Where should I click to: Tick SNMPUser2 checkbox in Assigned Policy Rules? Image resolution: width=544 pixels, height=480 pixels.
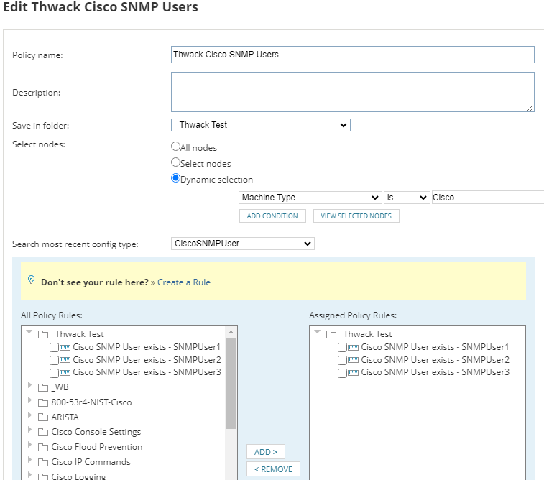click(343, 360)
